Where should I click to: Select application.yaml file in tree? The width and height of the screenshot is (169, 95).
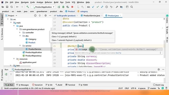(29, 62)
